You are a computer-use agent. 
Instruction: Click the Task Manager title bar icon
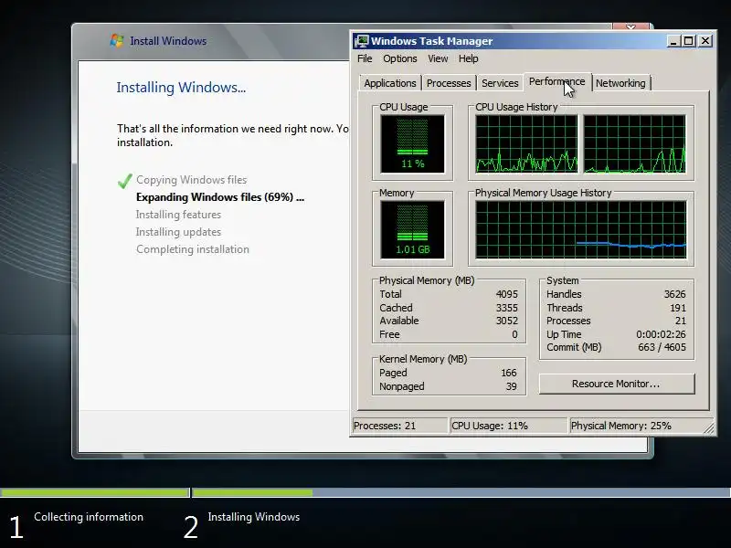pyautogui.click(x=361, y=41)
